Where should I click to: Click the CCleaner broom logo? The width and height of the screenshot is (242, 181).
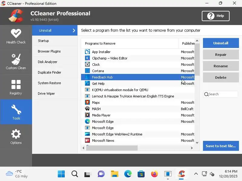pyautogui.click(x=16, y=16)
